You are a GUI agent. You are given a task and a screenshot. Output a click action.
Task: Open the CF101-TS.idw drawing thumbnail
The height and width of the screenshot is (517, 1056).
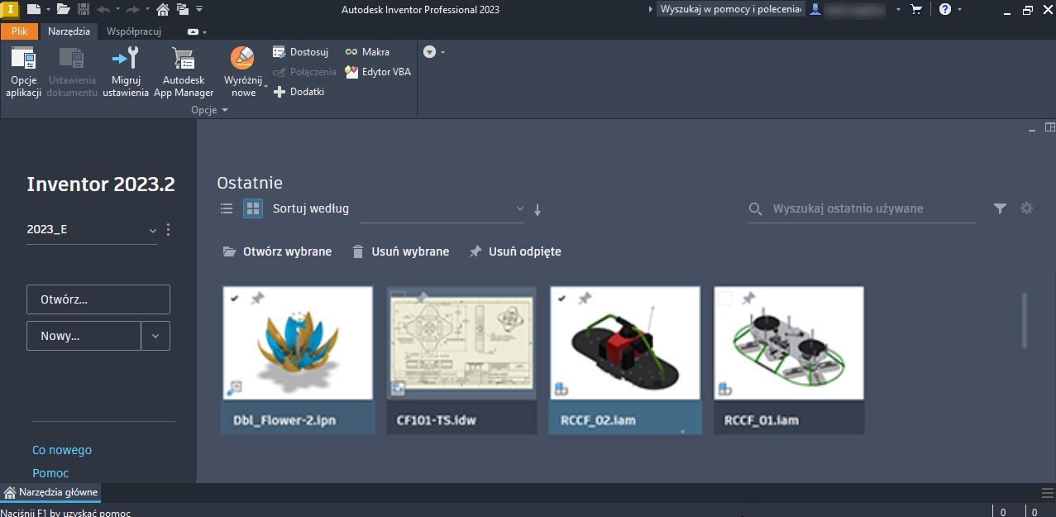(461, 344)
